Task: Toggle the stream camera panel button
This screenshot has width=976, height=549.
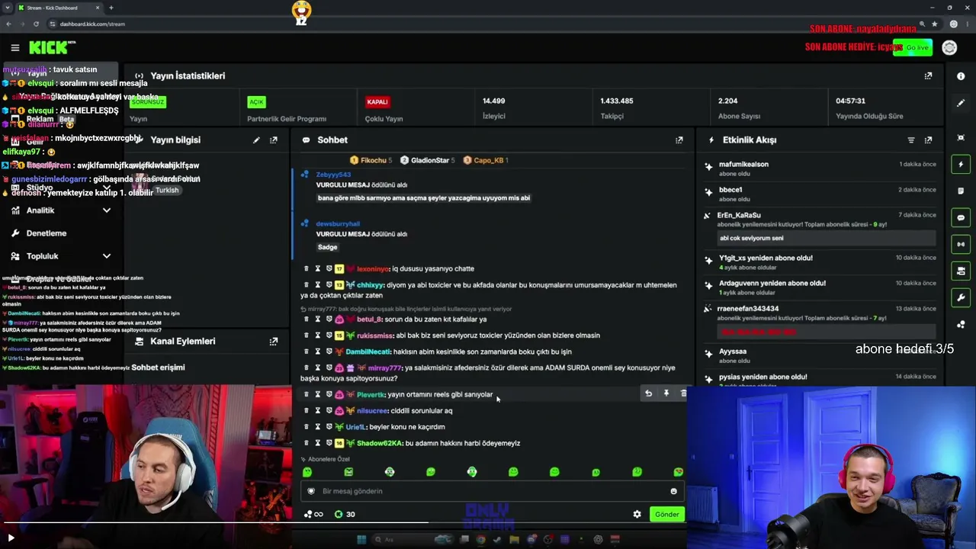Action: [961, 271]
